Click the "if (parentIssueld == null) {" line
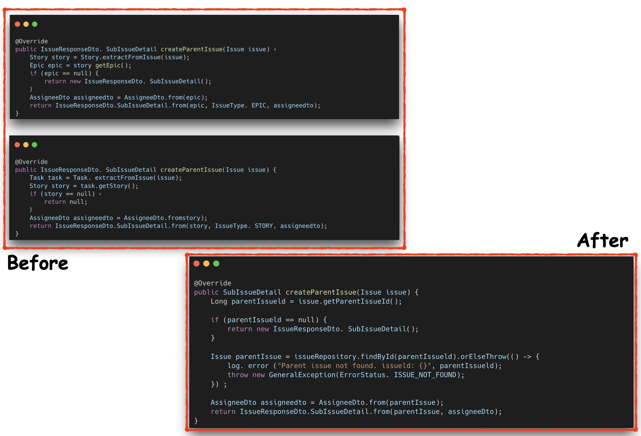 [269, 320]
